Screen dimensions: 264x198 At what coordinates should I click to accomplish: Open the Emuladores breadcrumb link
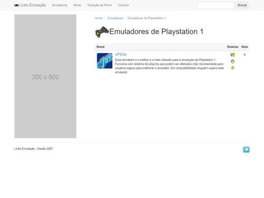point(115,18)
